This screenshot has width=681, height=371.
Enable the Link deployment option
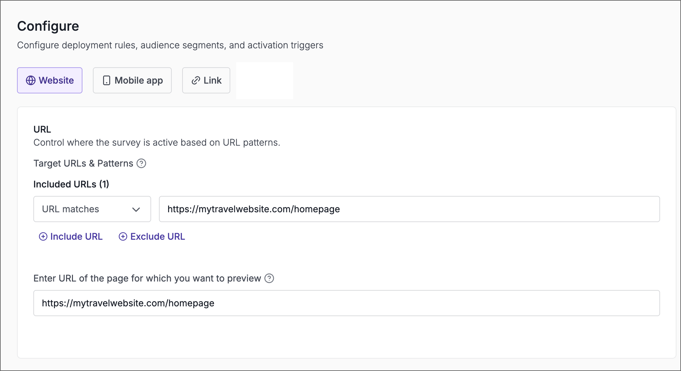(206, 80)
